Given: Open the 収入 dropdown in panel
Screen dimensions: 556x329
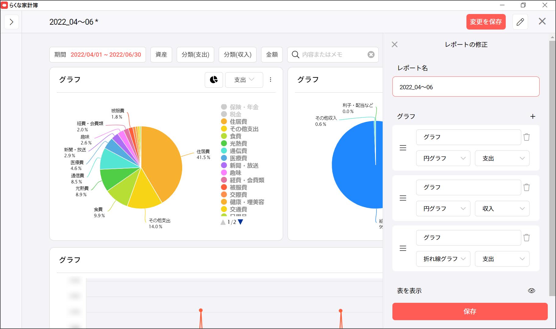Looking at the screenshot, I should click(x=502, y=209).
